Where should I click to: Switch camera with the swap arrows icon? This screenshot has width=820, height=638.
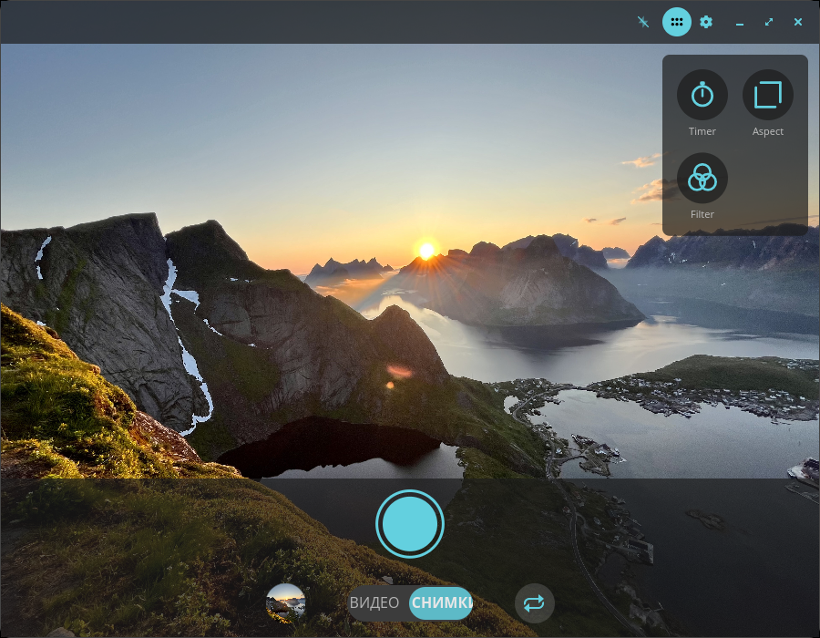pos(534,603)
